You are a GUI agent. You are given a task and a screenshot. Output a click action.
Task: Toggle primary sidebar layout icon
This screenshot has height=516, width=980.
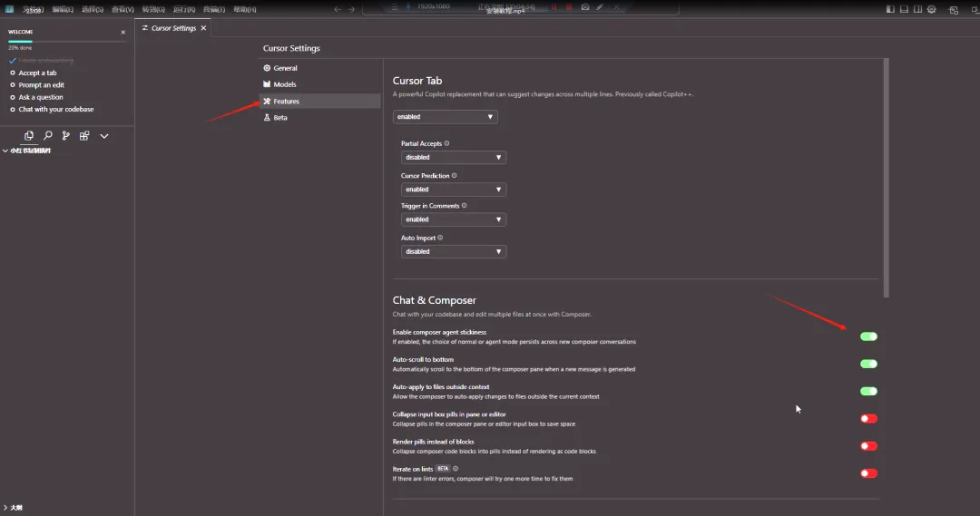890,9
